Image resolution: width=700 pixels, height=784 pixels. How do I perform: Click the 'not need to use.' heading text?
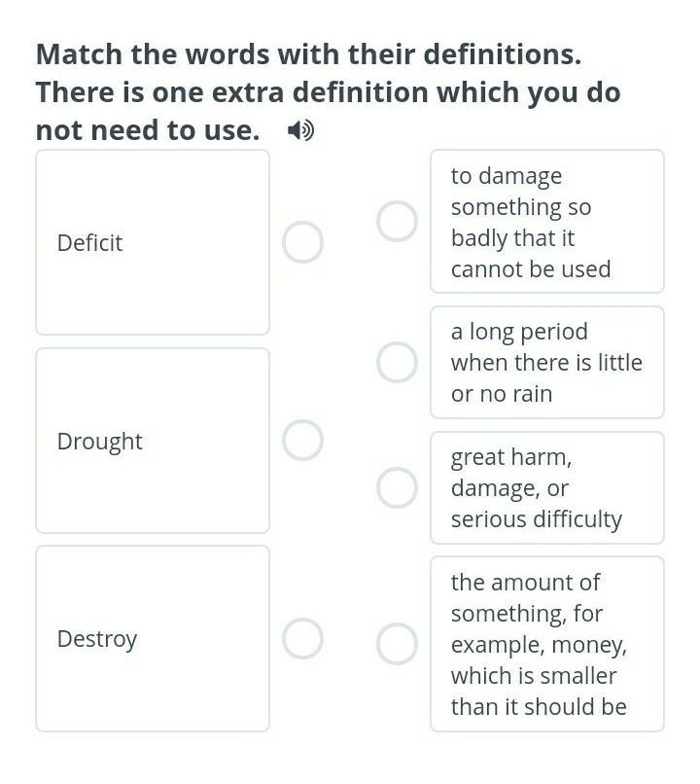pyautogui.click(x=148, y=130)
